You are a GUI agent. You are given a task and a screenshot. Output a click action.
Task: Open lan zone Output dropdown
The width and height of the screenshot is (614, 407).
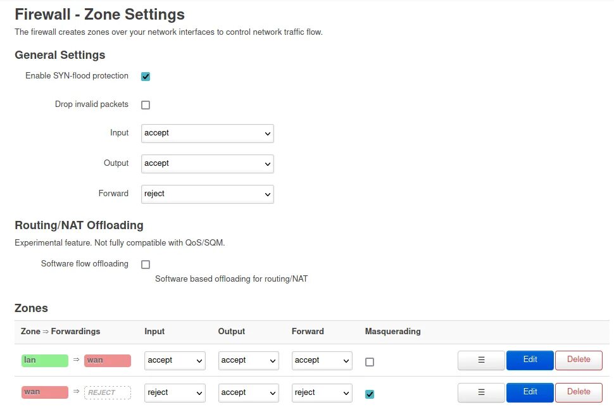(x=248, y=361)
